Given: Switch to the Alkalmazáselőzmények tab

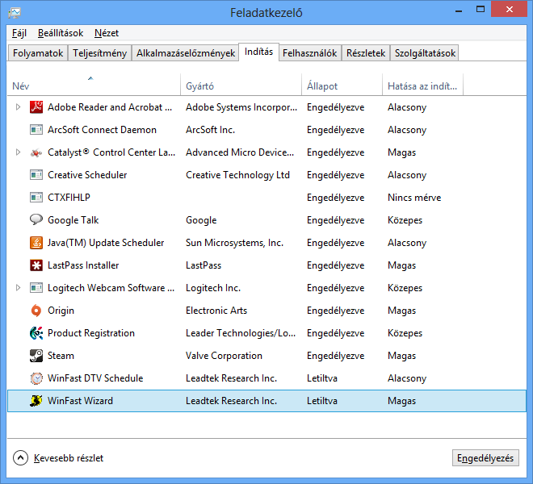Looking at the screenshot, I should coord(186,53).
